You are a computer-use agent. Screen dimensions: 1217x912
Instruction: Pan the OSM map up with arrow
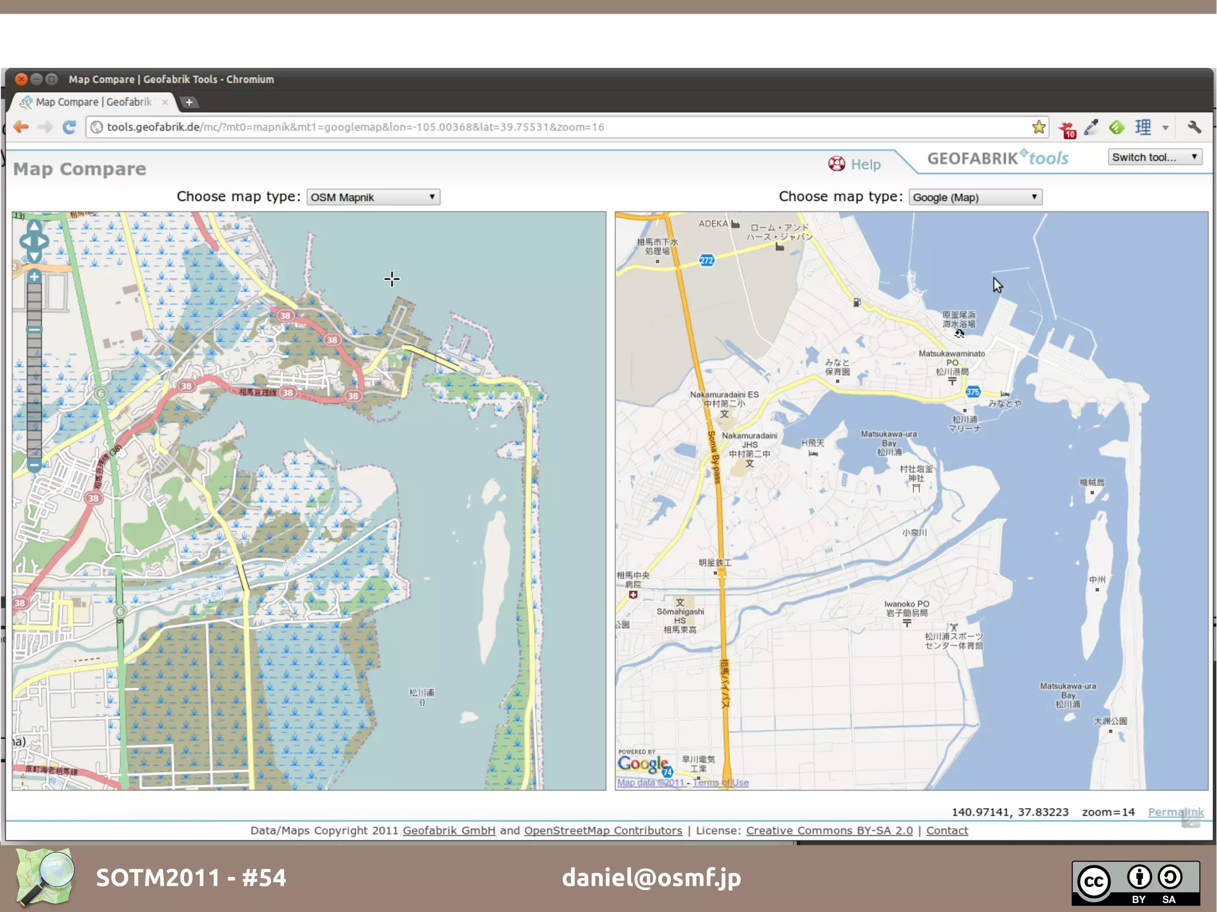point(34,226)
